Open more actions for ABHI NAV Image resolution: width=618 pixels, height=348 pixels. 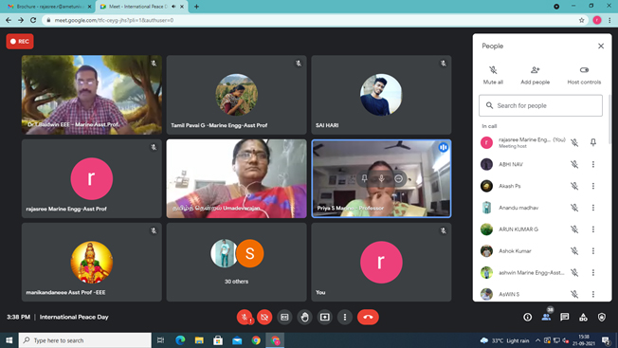593,164
